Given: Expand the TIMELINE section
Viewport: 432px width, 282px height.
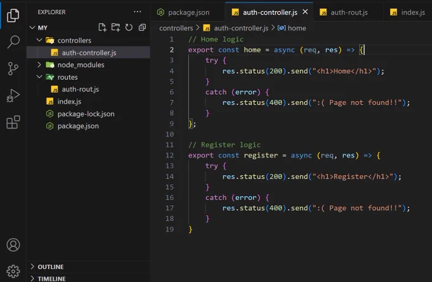Looking at the screenshot, I should coord(89,278).
